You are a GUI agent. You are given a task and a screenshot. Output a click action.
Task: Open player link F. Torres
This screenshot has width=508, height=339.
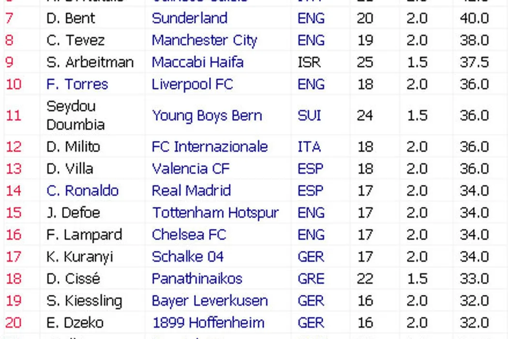77,84
